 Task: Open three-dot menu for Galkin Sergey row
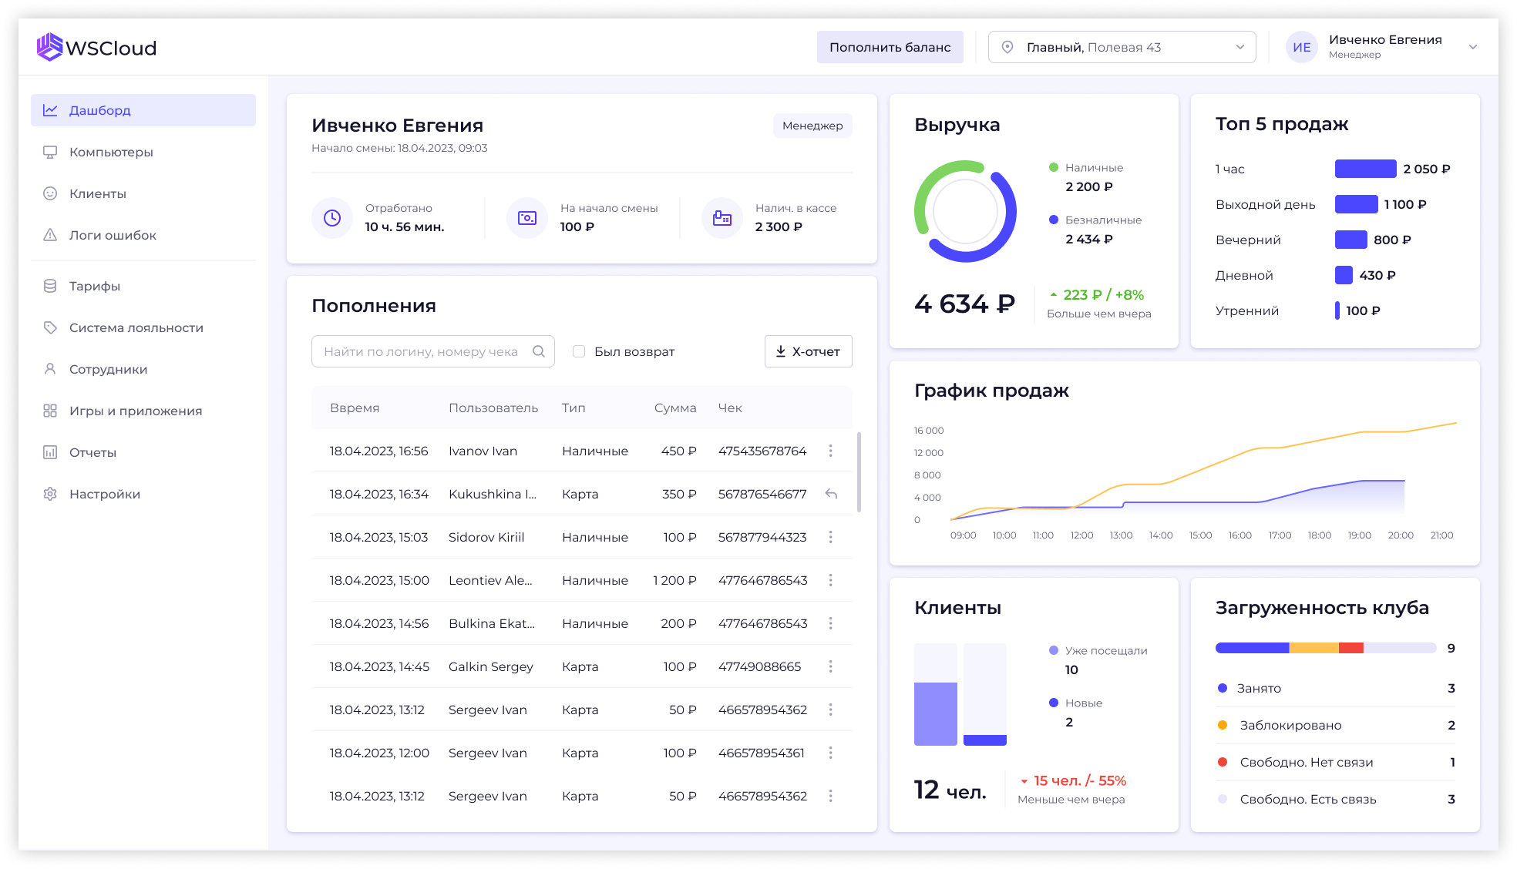pos(830,666)
